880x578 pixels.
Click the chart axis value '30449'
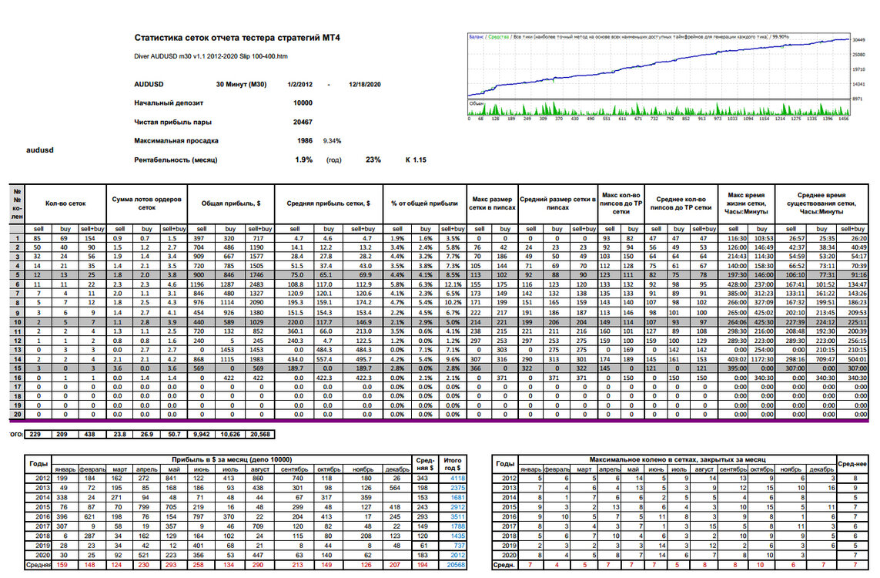click(x=858, y=40)
